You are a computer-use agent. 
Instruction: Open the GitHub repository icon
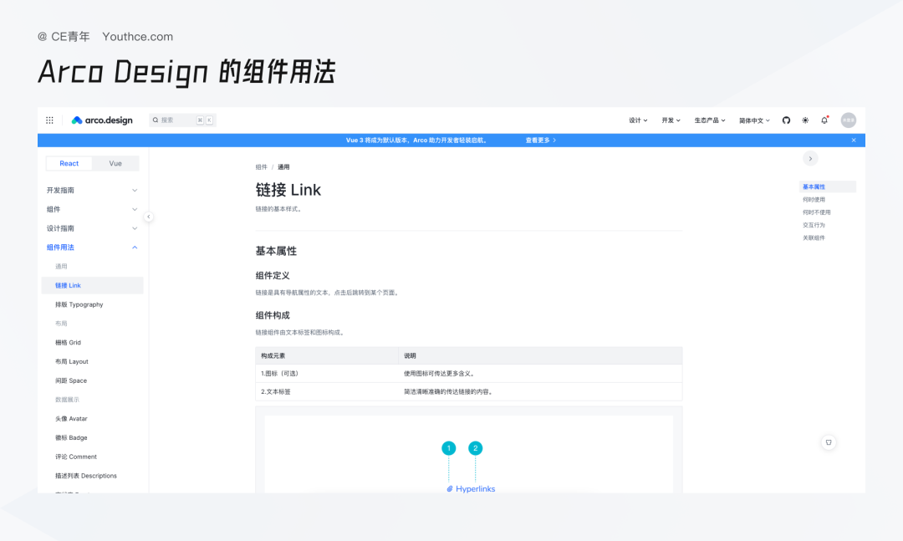pyautogui.click(x=786, y=120)
